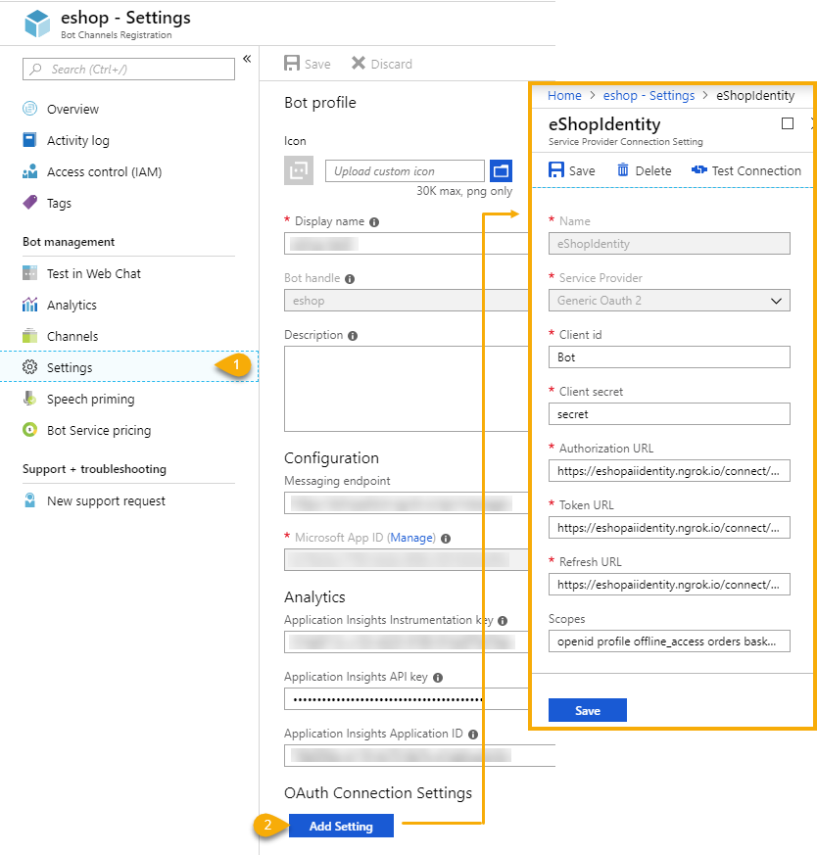Browse for custom icon with folder button

click(501, 170)
